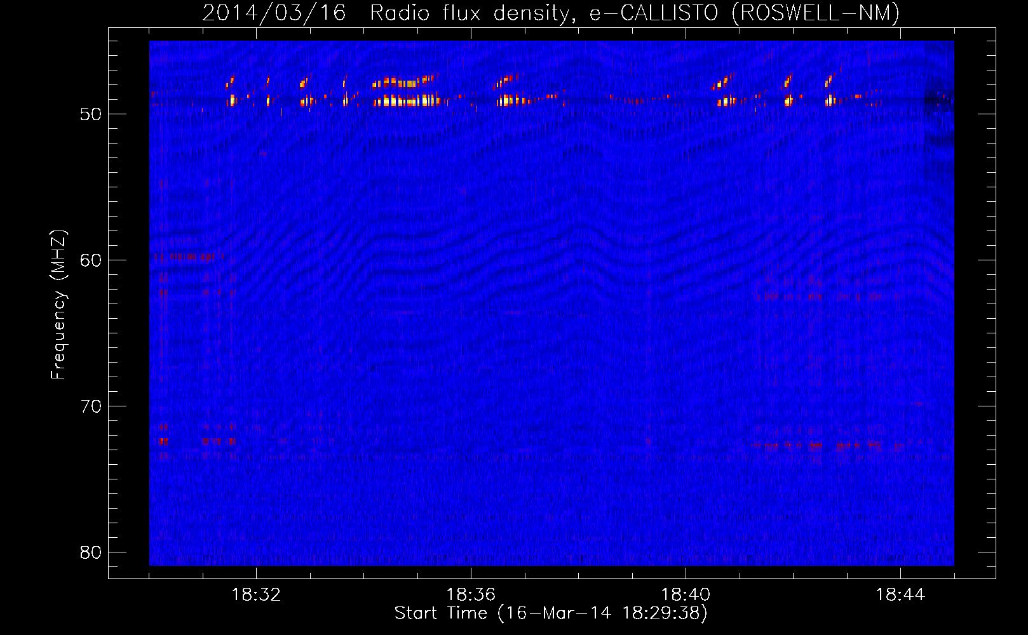Click the 50 frequency tick label
This screenshot has width=1028, height=635.
[91, 114]
